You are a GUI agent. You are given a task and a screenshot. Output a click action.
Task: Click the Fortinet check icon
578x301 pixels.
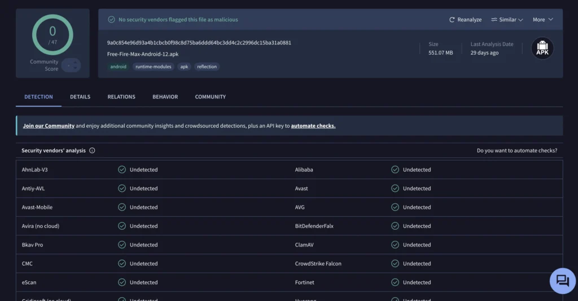[x=395, y=282]
